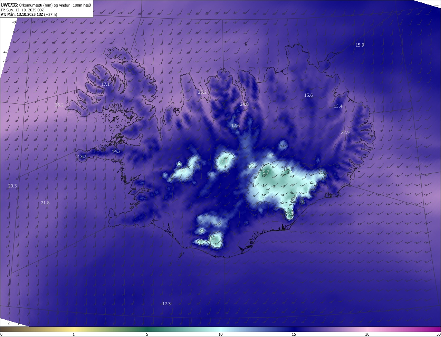Click the whole-number 15 tick on the colour scale
Image resolution: width=441 pixels, height=337 pixels.
point(294,334)
